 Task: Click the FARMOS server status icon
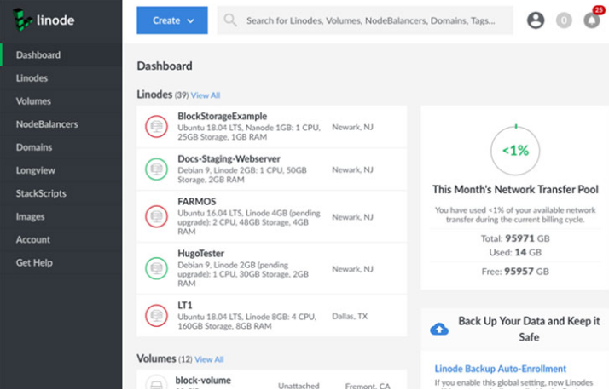click(156, 216)
